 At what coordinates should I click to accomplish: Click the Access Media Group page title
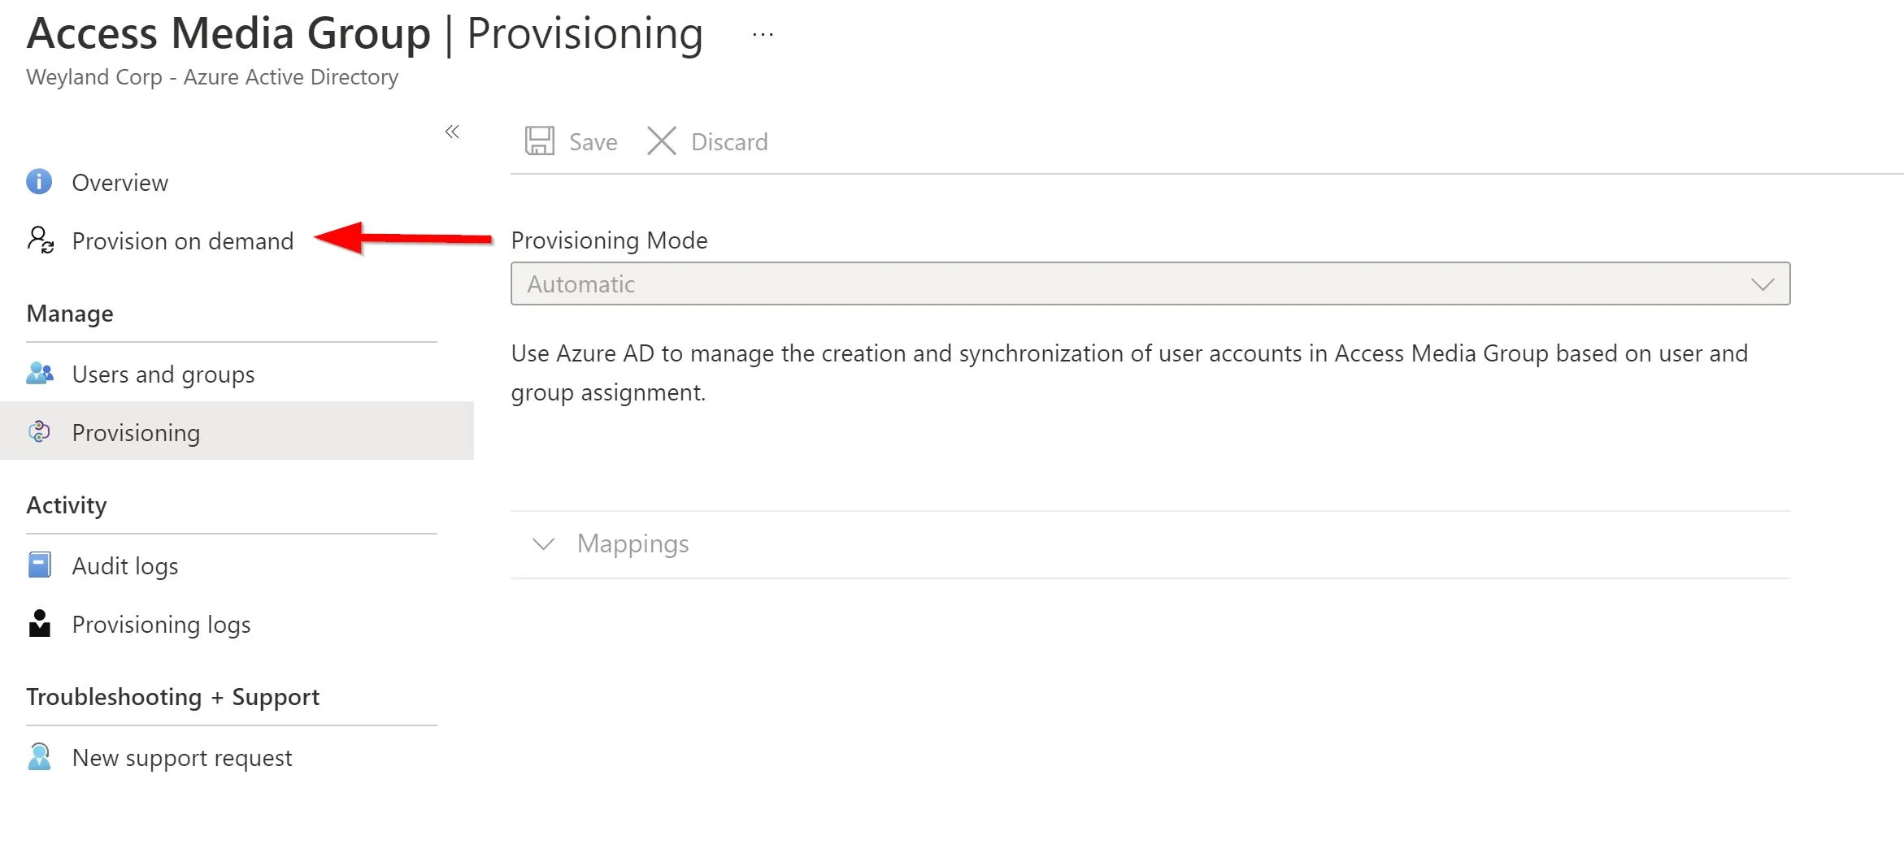tap(228, 33)
